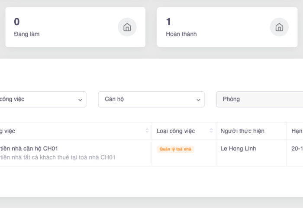Select the Hoàn thành status label
Viewport: 303px width, 208px height.
click(181, 34)
